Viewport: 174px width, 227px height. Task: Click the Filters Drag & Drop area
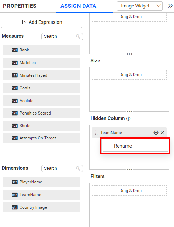[x=129, y=191]
